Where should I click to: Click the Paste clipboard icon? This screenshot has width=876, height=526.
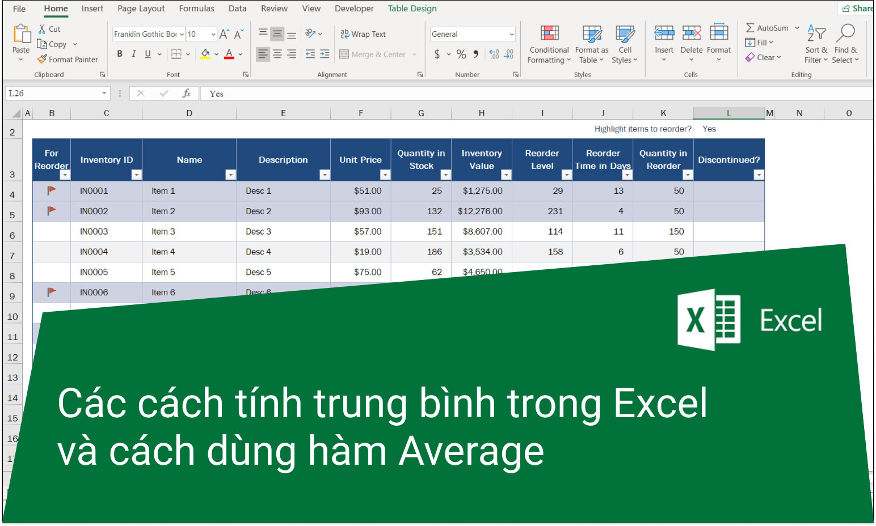21,34
